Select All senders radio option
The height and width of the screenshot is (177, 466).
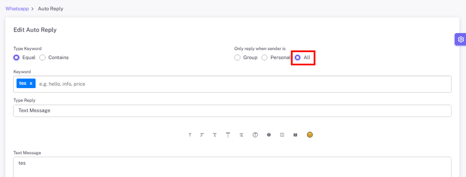coord(302,58)
